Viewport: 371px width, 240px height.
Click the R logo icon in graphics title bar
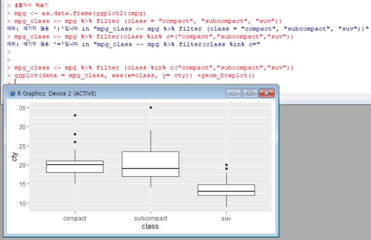click(12, 93)
